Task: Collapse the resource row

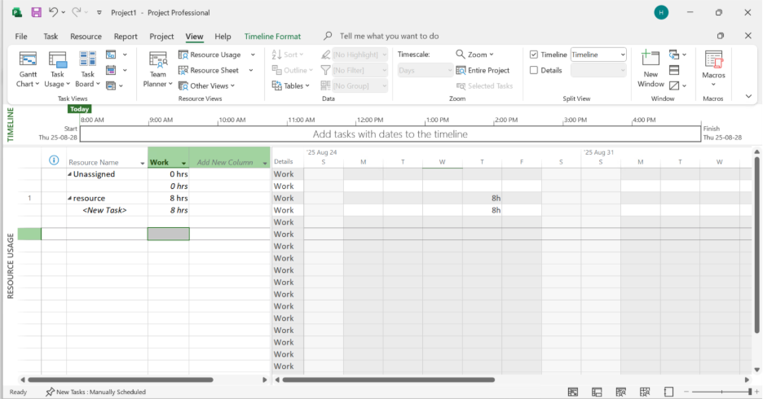Action: pyautogui.click(x=69, y=199)
